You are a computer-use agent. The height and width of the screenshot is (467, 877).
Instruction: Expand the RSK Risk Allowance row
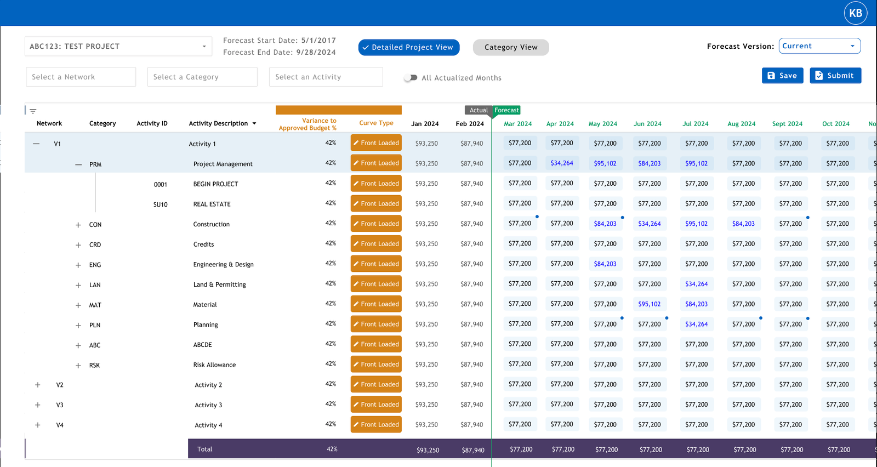click(78, 366)
